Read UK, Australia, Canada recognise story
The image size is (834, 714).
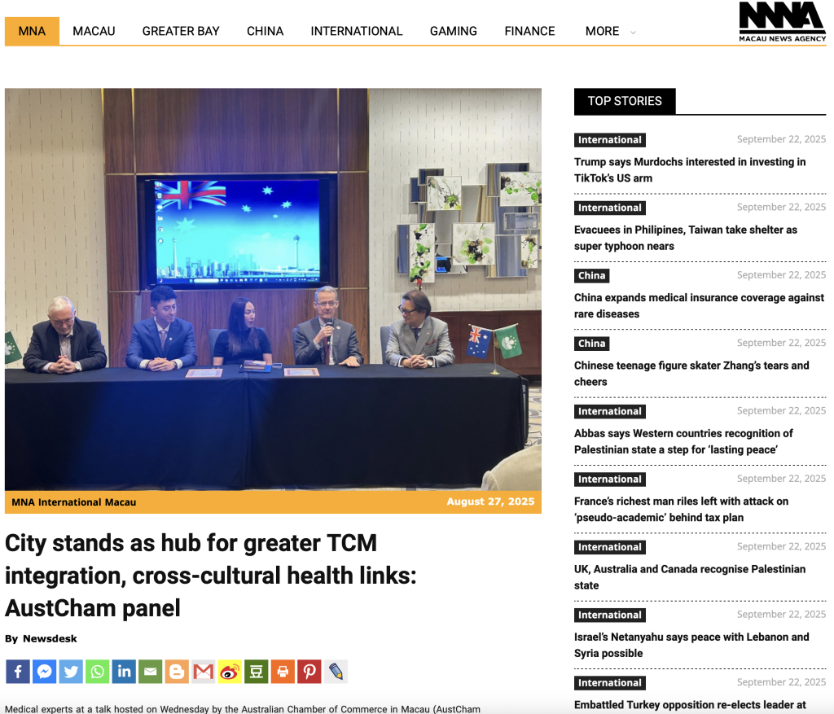pos(690,577)
